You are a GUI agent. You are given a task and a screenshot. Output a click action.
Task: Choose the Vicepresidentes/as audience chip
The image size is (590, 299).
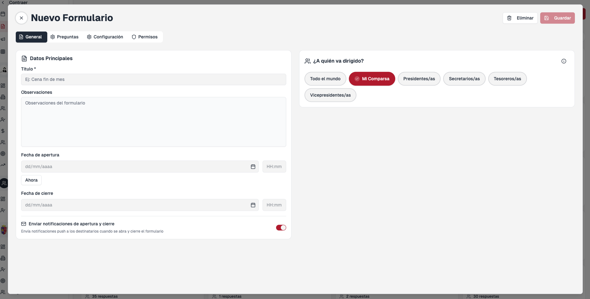point(330,95)
